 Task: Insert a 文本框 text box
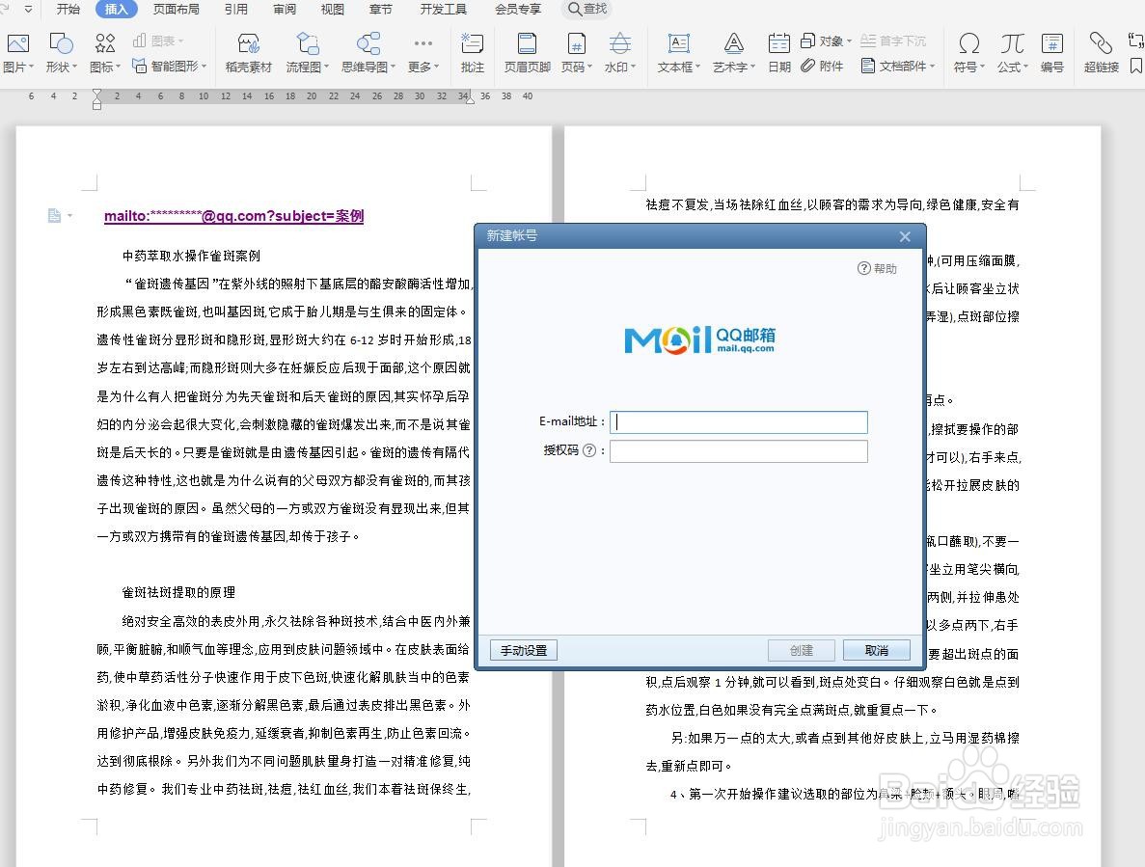coord(678,43)
